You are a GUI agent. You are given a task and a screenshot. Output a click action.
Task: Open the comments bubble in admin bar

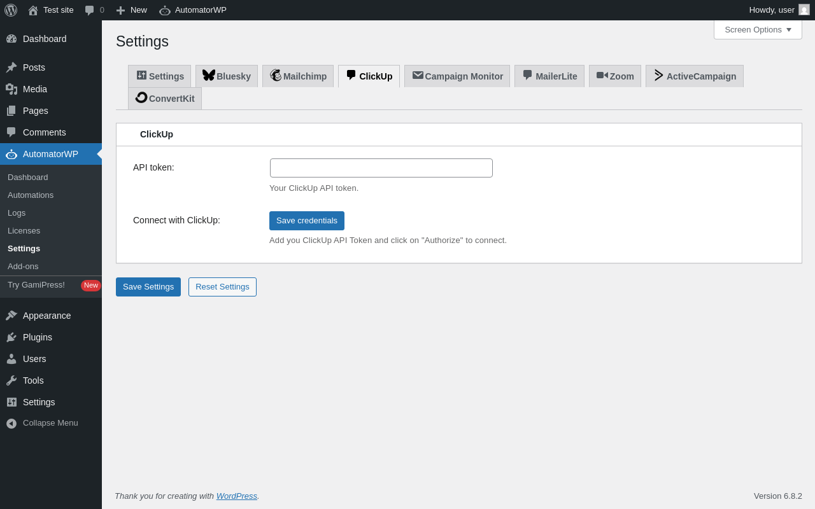90,10
